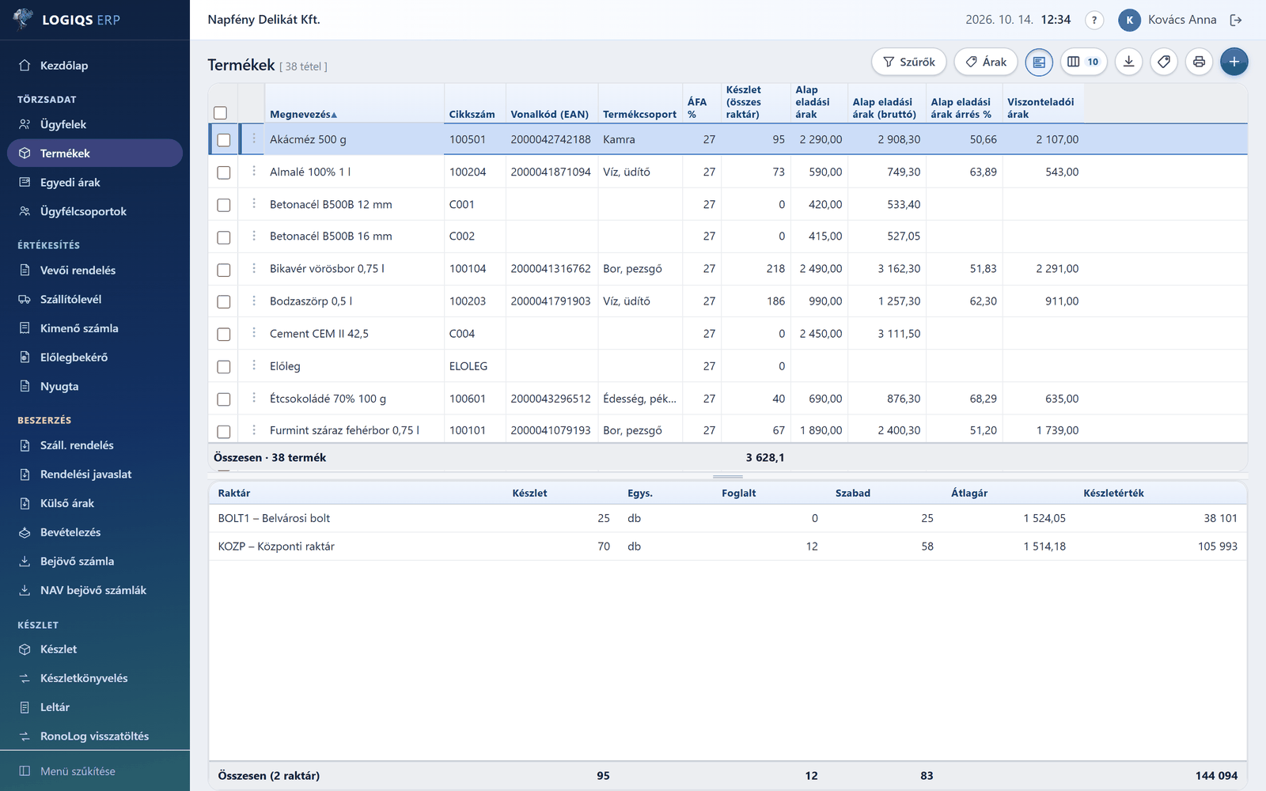Image resolution: width=1266 pixels, height=791 pixels.
Task: Open row menu for Cement CEM II 42,5
Action: click(x=254, y=334)
